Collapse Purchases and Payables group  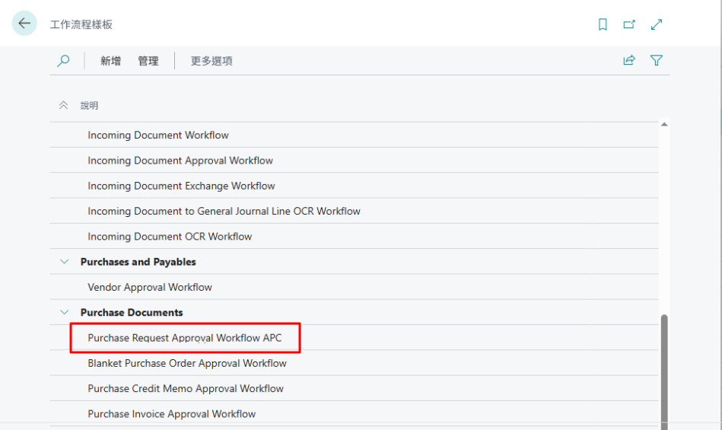[x=65, y=262]
